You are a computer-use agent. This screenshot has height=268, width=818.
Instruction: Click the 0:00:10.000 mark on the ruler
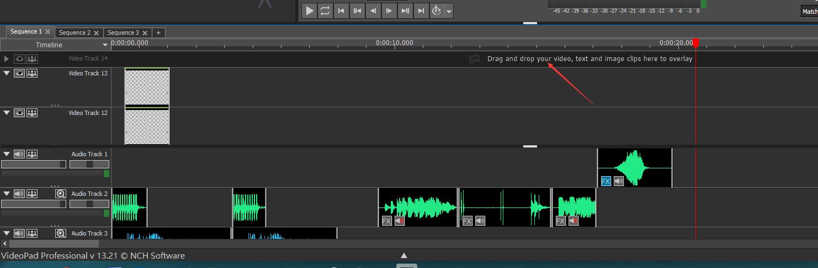[x=394, y=43]
